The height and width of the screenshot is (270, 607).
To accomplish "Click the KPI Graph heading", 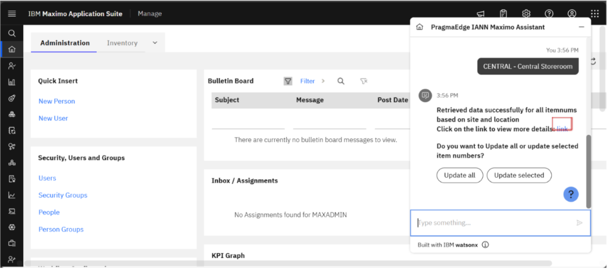I will 228,255.
